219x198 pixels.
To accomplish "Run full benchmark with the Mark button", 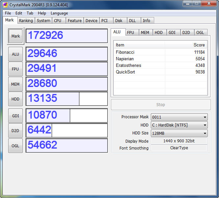I will [x=15, y=36].
